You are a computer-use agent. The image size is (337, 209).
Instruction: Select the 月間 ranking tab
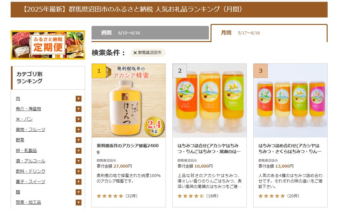(x=269, y=33)
